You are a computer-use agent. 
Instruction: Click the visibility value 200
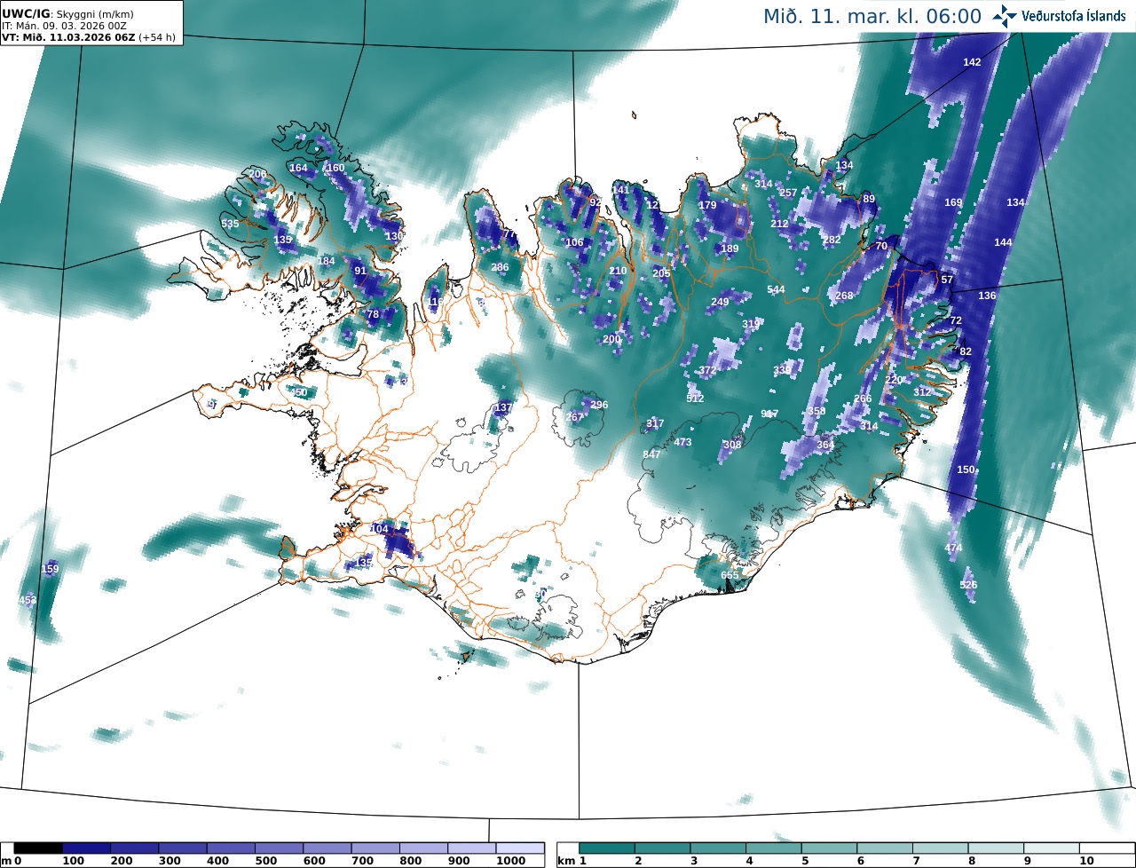[611, 339]
